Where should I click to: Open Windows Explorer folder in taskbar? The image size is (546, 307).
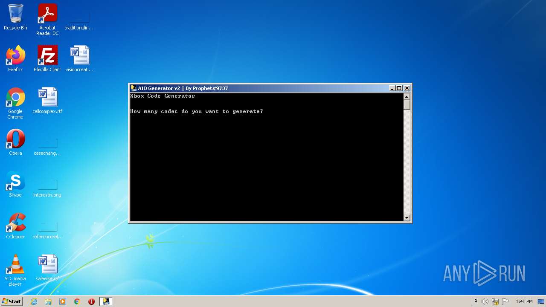(48, 301)
